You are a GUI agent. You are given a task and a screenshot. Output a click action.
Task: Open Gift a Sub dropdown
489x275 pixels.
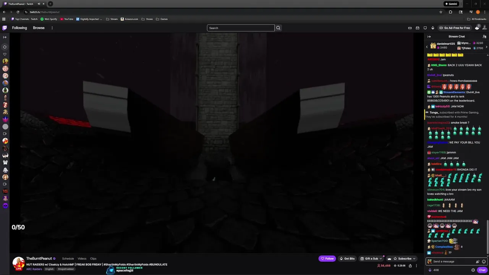pyautogui.click(x=371, y=259)
